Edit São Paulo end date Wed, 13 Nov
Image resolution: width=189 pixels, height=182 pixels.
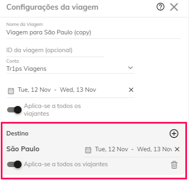(x=155, y=149)
